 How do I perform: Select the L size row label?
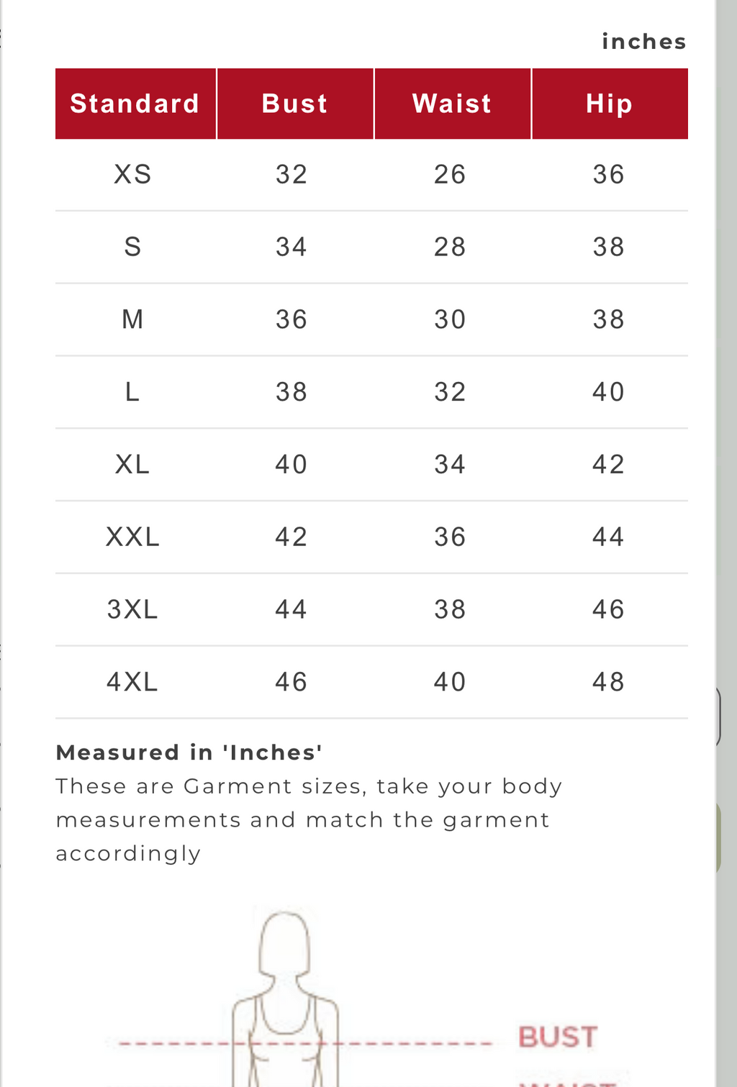(x=132, y=392)
